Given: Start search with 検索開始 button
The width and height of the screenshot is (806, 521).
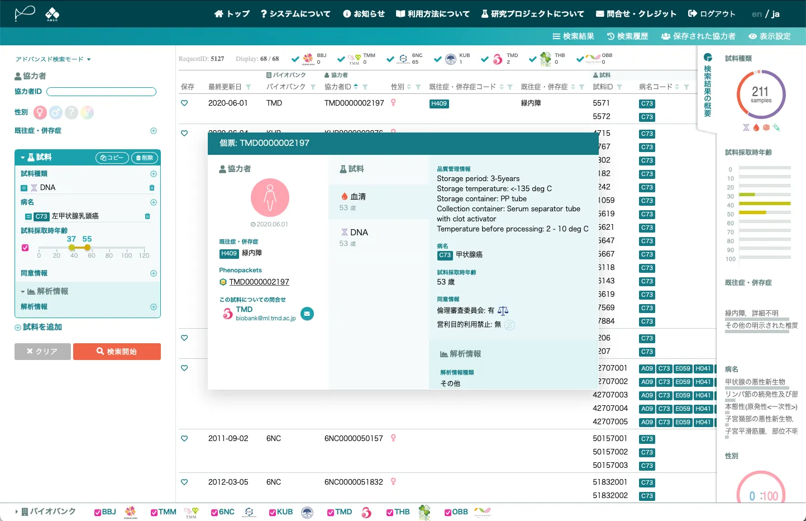Looking at the screenshot, I should 117,352.
